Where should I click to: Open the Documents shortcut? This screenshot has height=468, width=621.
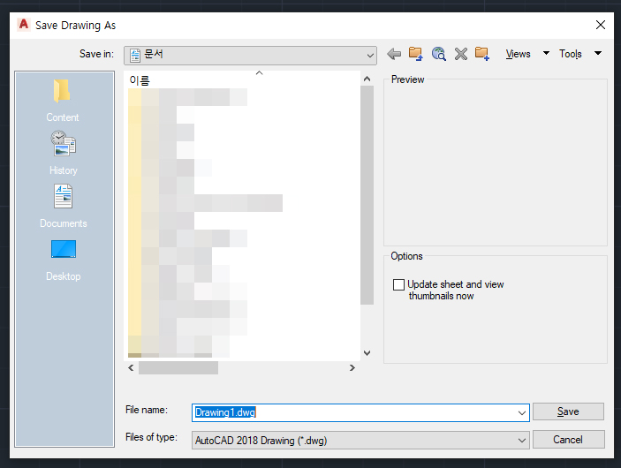click(x=64, y=207)
